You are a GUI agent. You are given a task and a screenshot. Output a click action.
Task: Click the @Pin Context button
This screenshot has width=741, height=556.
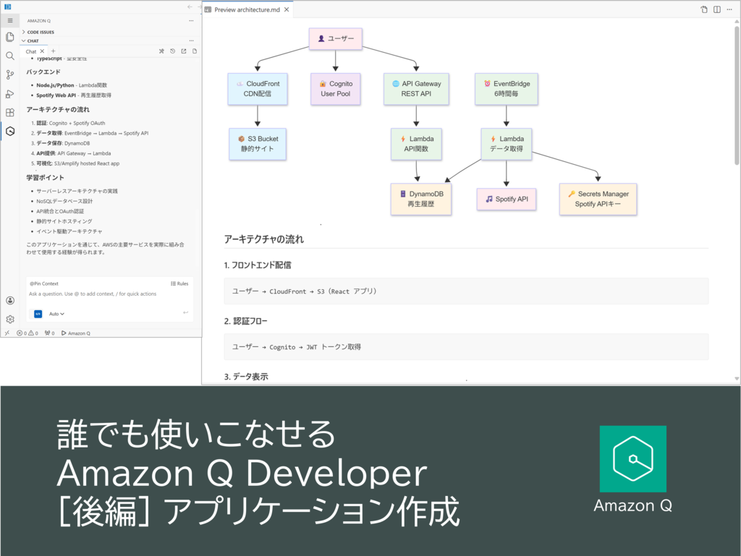click(x=43, y=283)
